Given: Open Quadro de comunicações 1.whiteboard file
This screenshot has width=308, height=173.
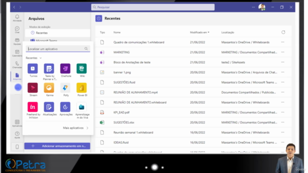Looking at the screenshot, I should [139, 42].
